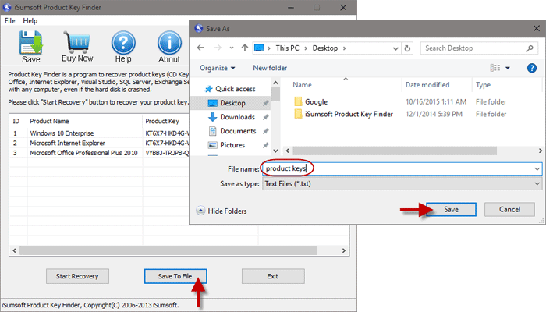Image resolution: width=546 pixels, height=312 pixels.
Task: Go up one folder level arrow
Action: 245,48
